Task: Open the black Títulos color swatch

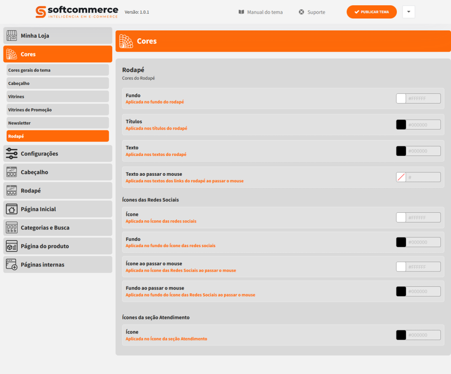Action: click(401, 125)
